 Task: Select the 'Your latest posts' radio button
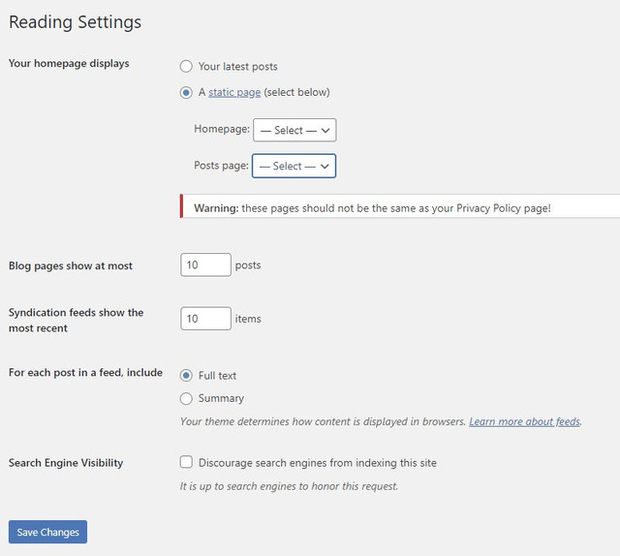[x=186, y=66]
